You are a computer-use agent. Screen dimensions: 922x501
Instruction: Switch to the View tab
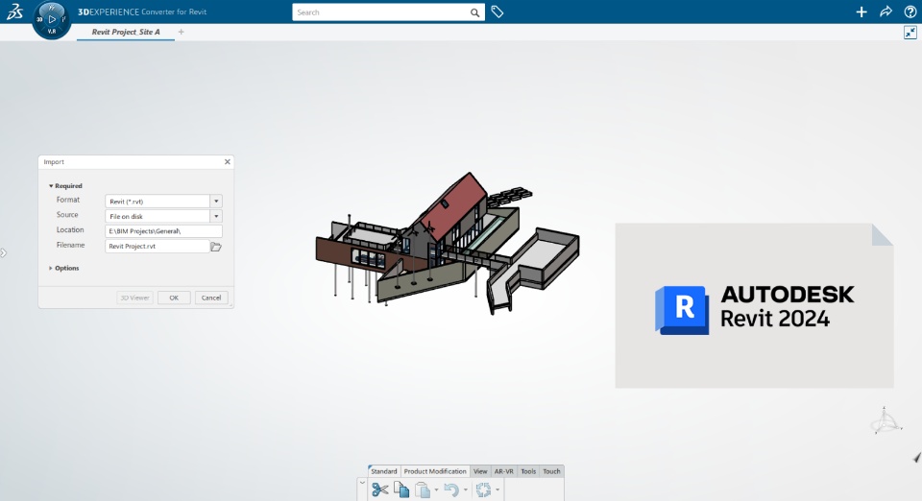tap(480, 471)
